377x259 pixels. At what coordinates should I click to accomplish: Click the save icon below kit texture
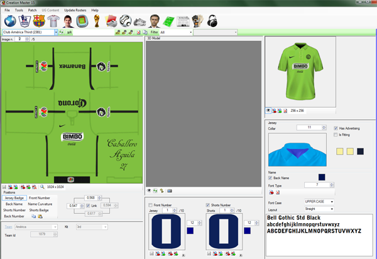pyautogui.click(x=4, y=187)
